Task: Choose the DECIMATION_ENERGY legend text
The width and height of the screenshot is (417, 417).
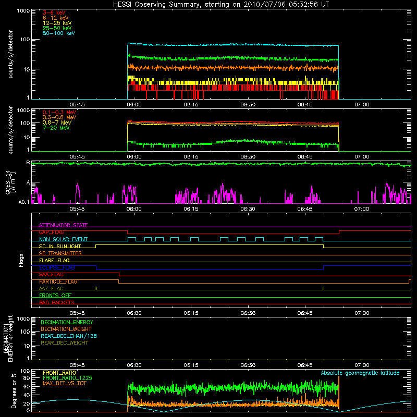Action: point(67,322)
